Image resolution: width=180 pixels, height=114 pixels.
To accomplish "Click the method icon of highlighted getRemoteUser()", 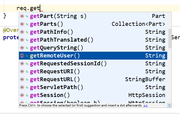I will point(22,56).
